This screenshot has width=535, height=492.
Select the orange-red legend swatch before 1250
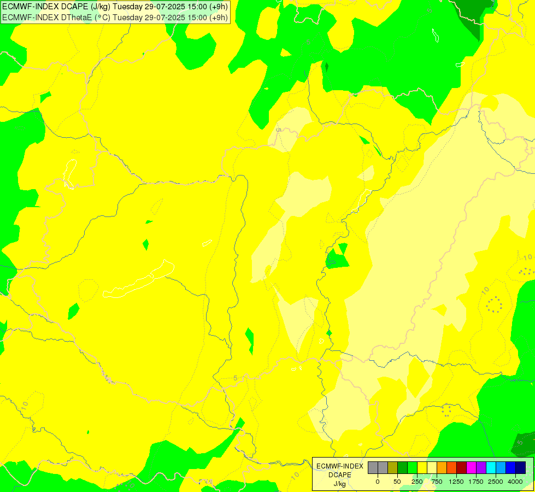pyautogui.click(x=452, y=467)
